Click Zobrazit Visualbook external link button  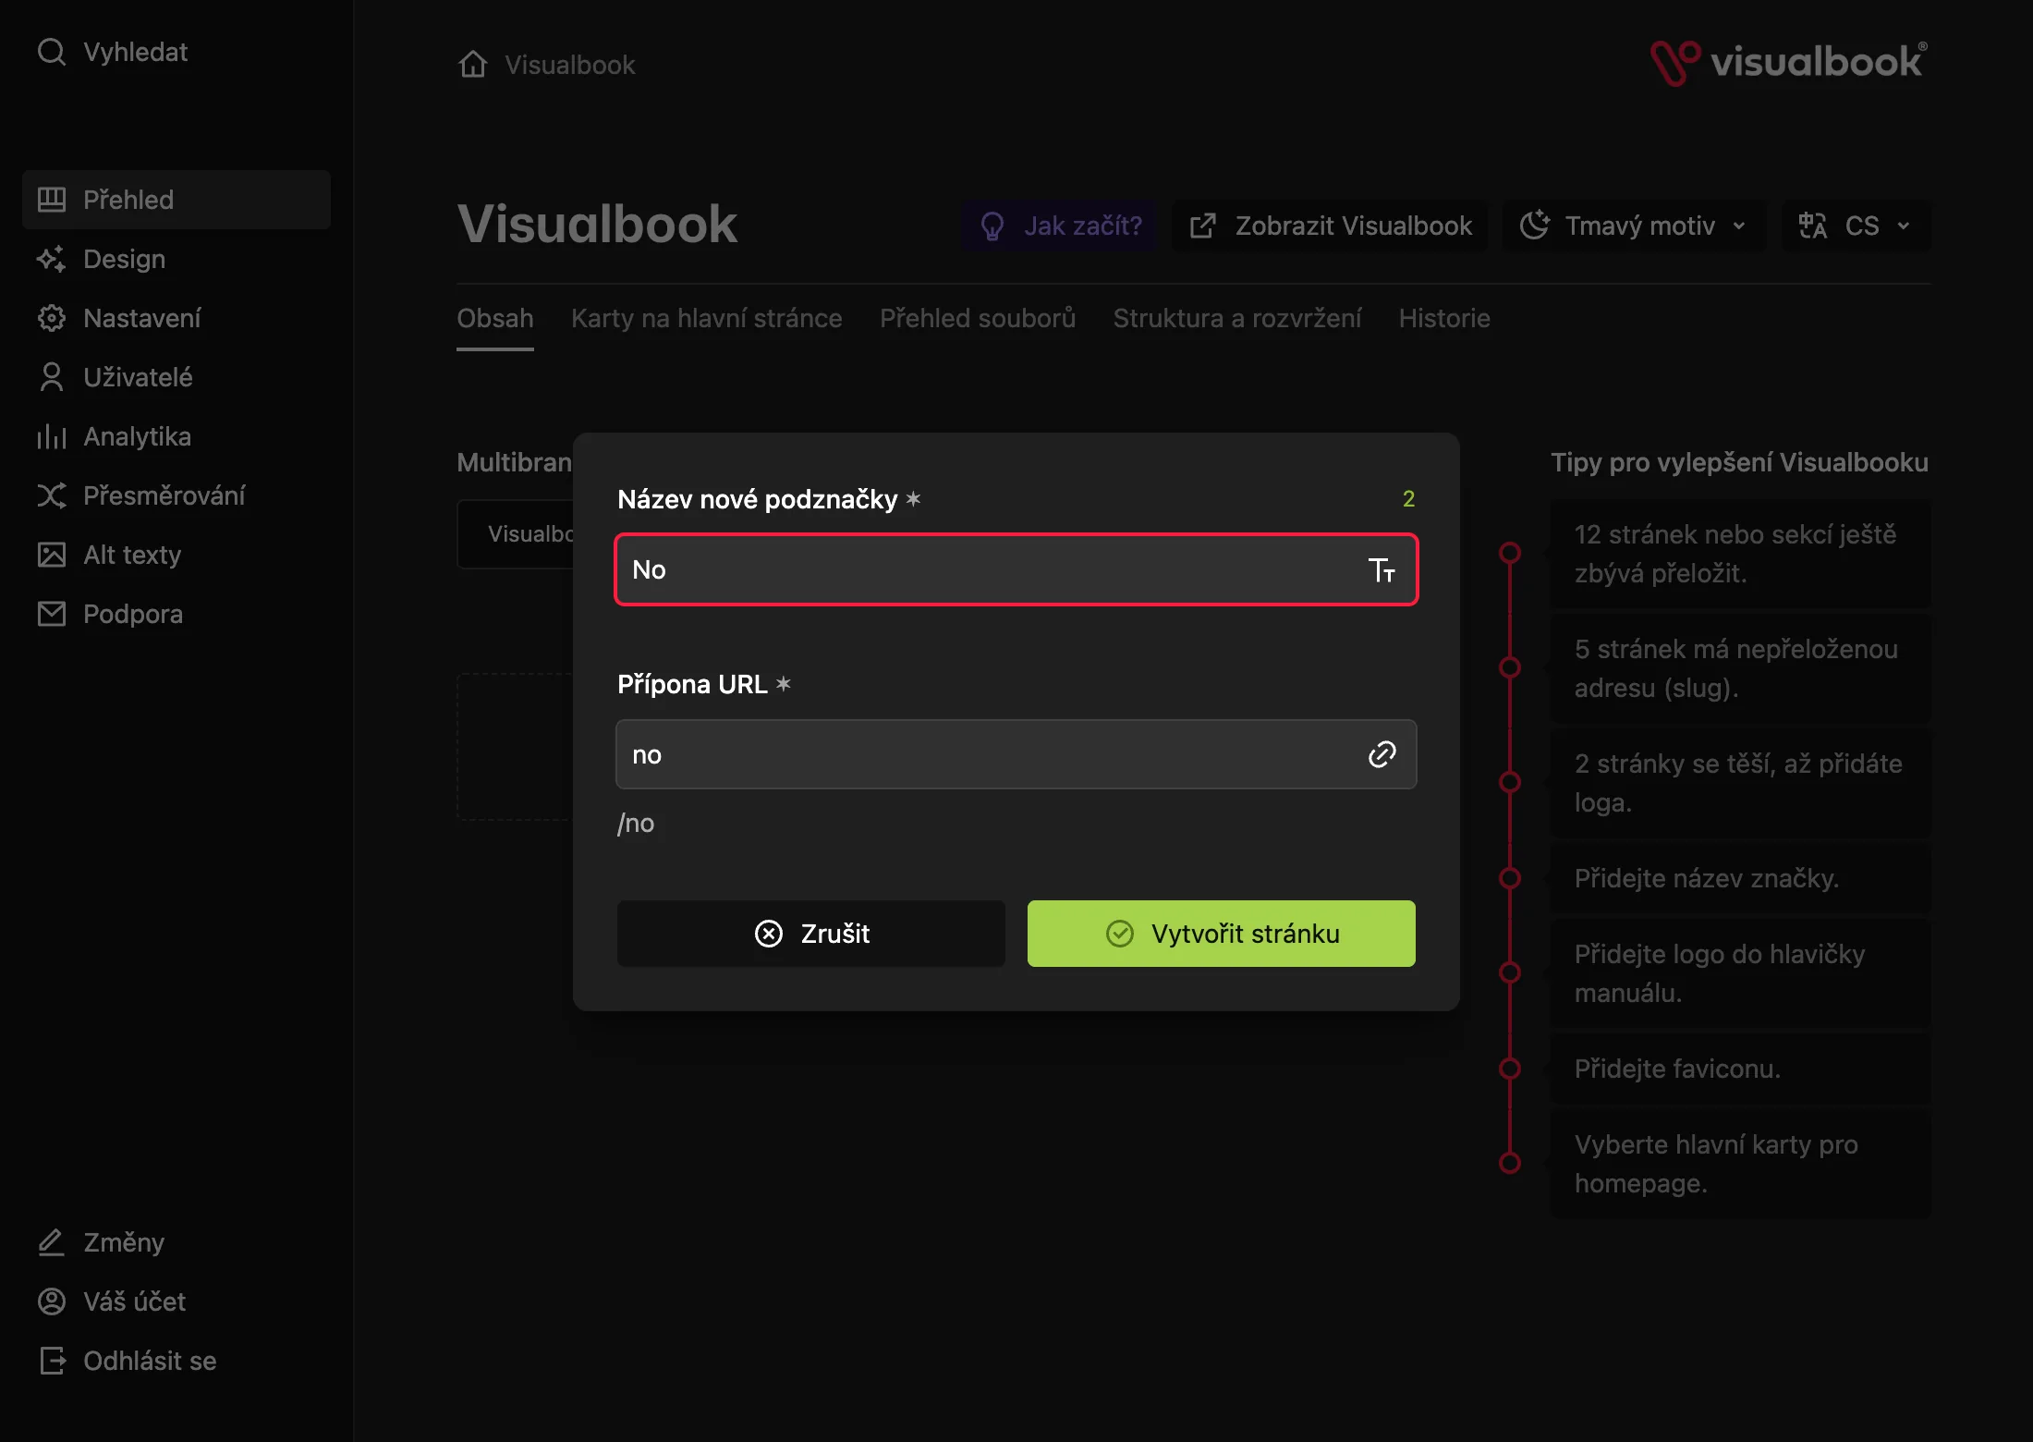click(1331, 226)
